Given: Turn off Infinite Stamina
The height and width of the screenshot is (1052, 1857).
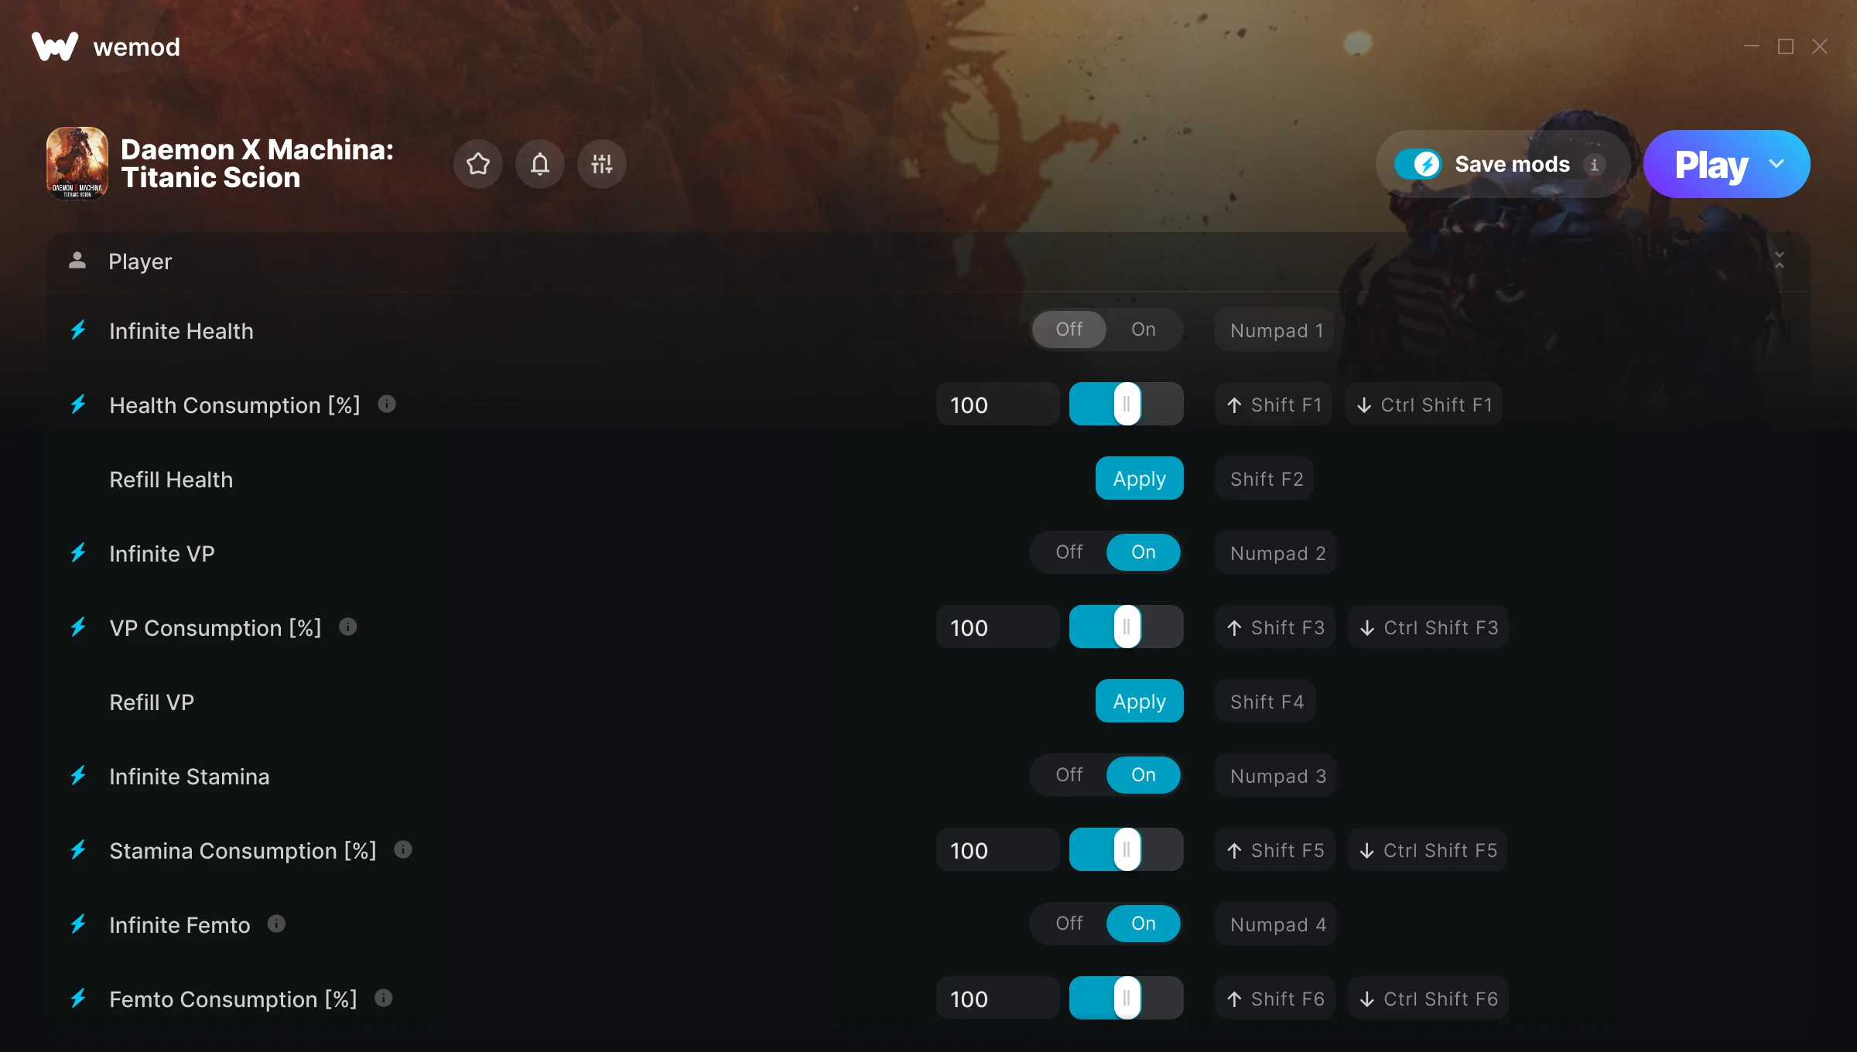Looking at the screenshot, I should [x=1069, y=775].
